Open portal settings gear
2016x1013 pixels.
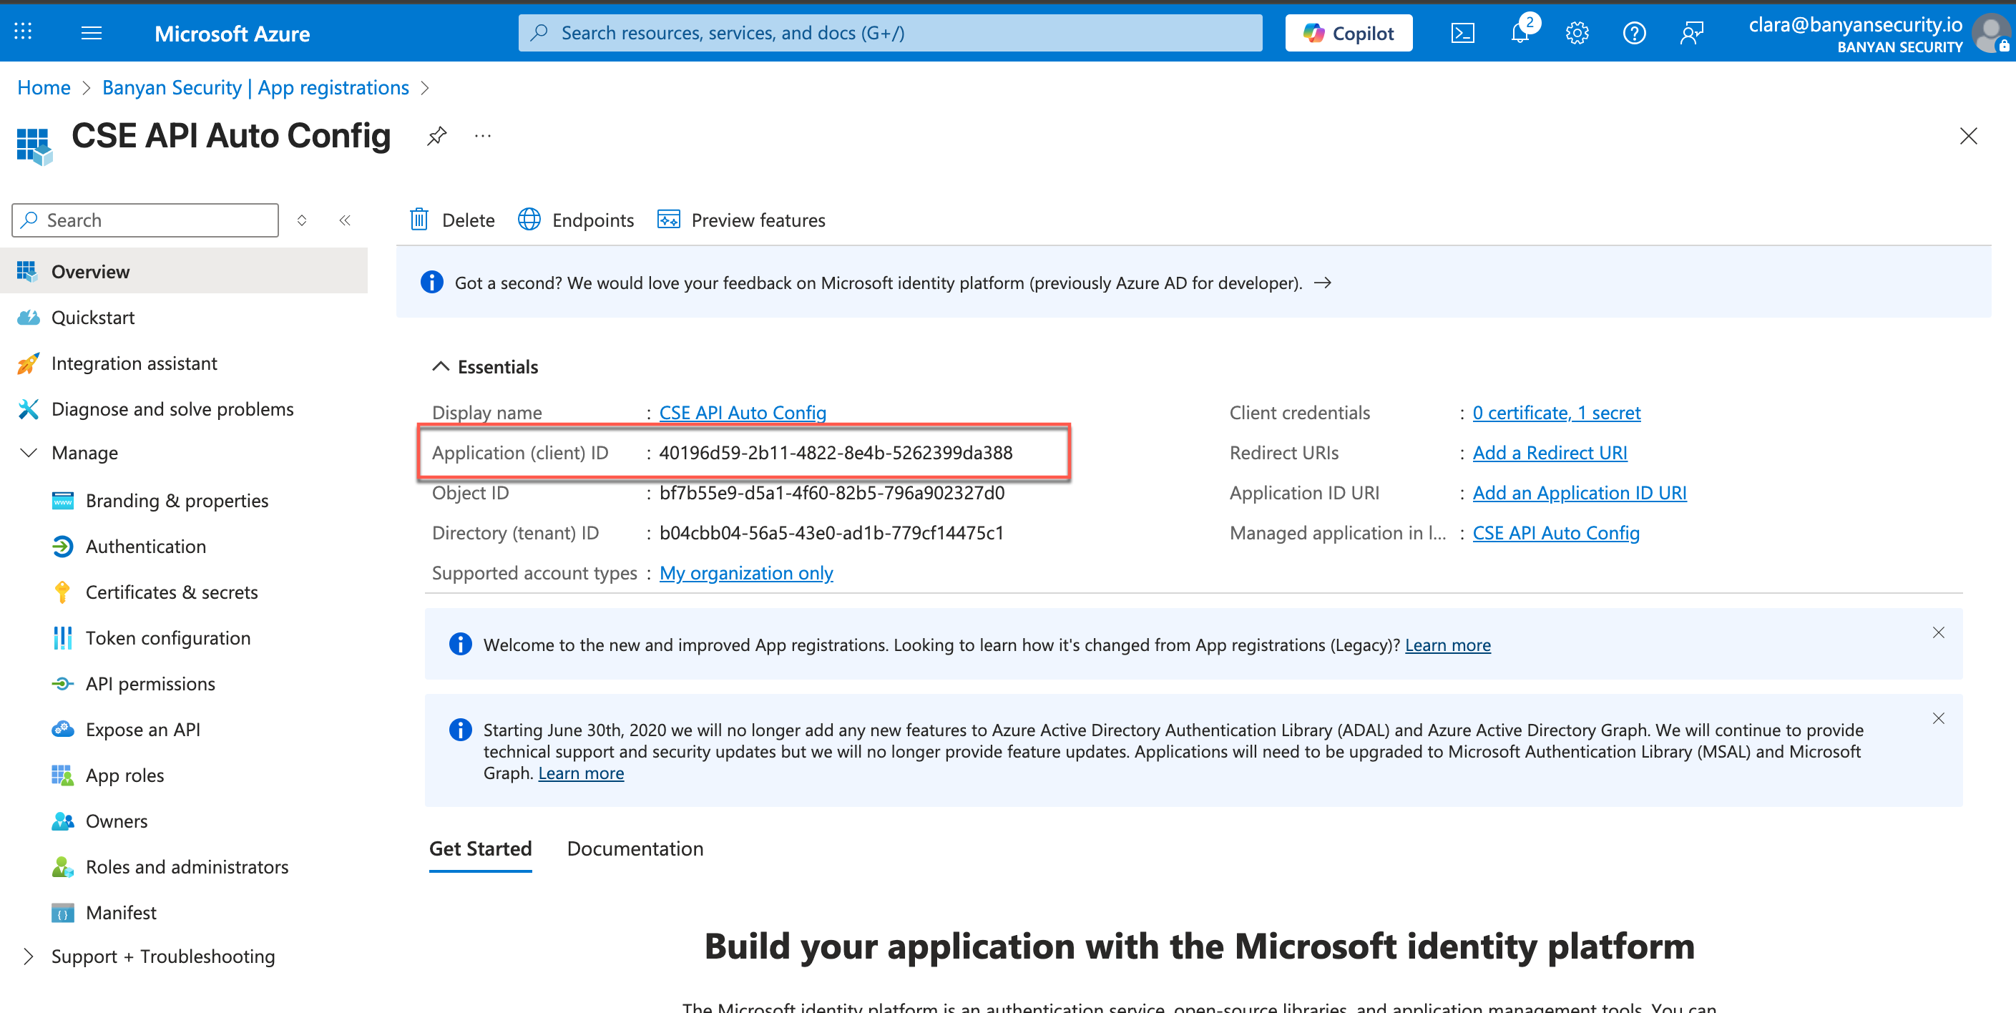(1576, 33)
